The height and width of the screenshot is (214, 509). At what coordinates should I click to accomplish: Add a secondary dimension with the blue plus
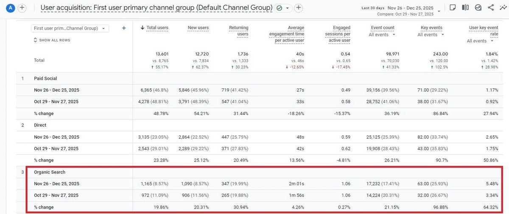[x=124, y=28]
